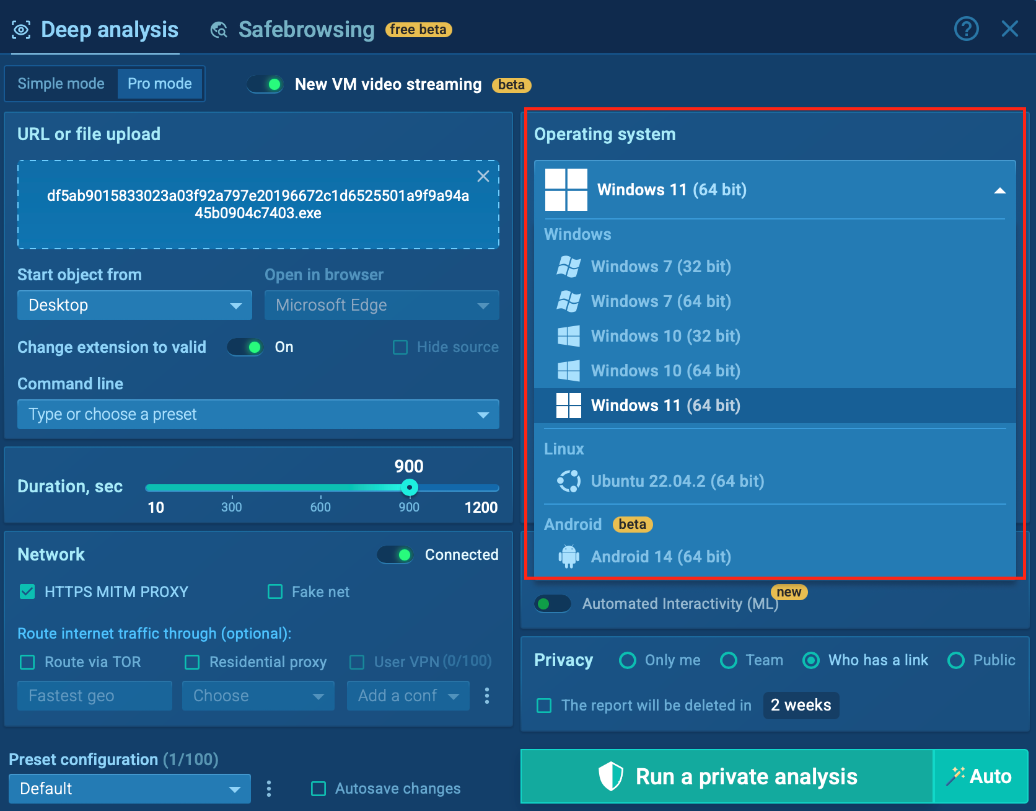
Task: Click the Duration slider handle at 900
Action: [x=409, y=487]
